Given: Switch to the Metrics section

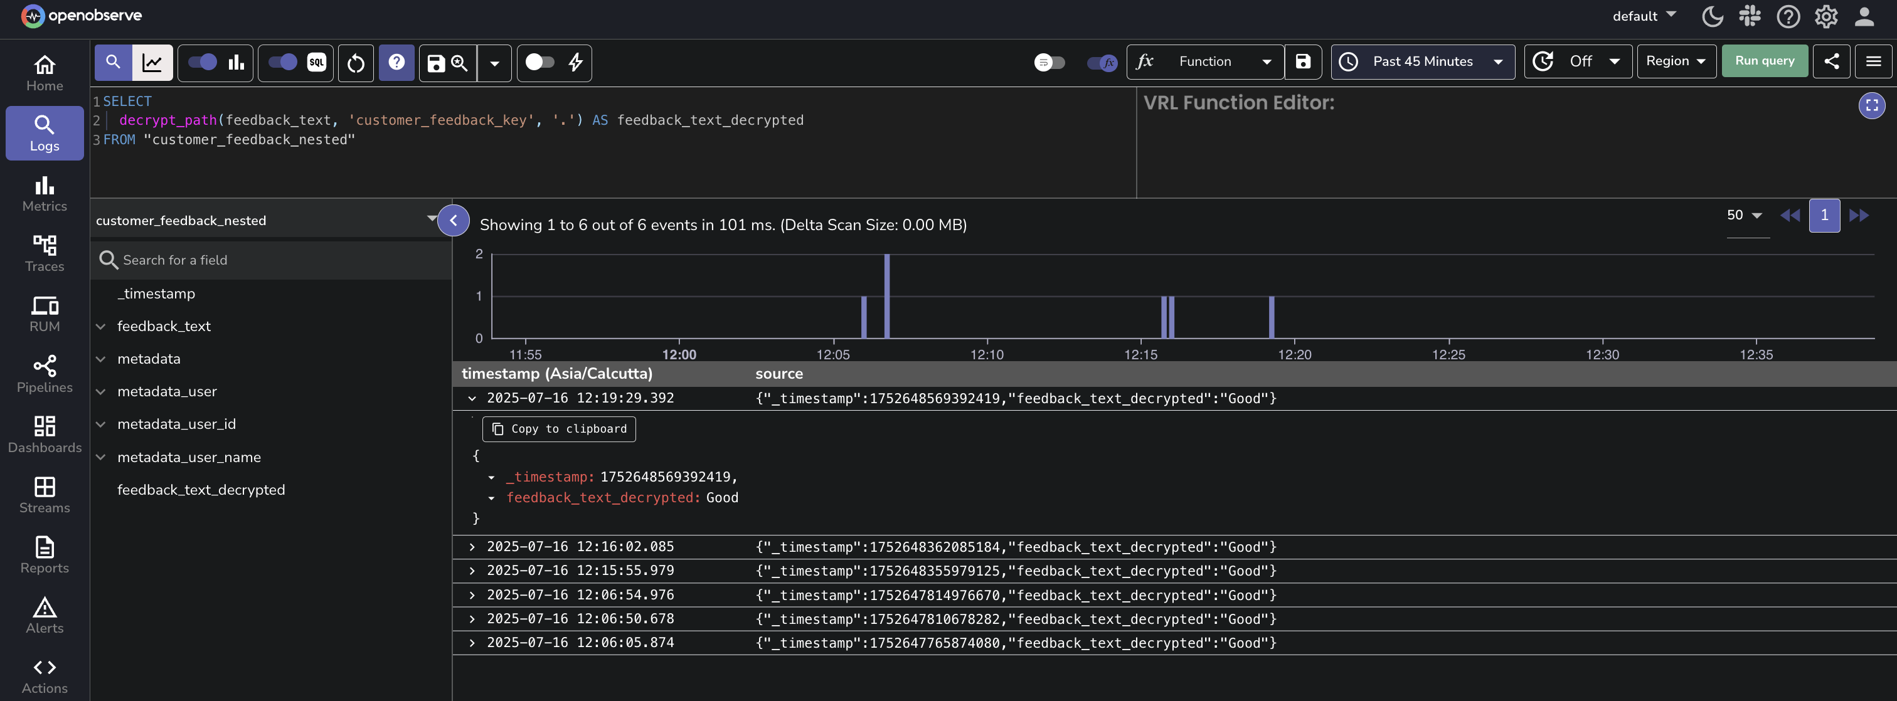Looking at the screenshot, I should 44,194.
